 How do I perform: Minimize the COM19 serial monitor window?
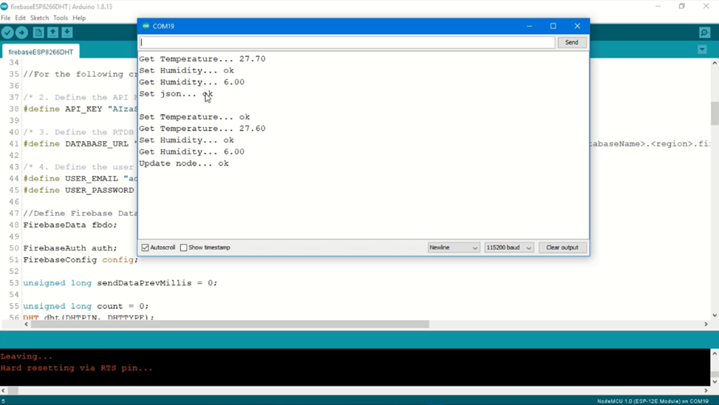tap(529, 26)
